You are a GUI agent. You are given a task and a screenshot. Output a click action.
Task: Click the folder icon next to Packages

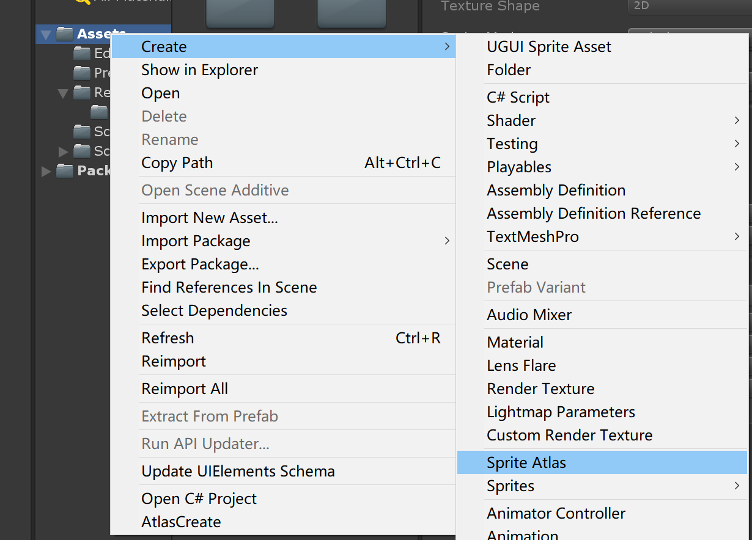(x=65, y=171)
